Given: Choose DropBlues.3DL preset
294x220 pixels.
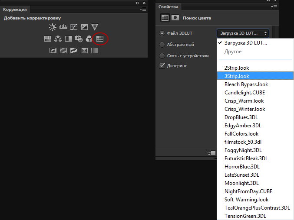Looking at the screenshot, I should (255, 117).
